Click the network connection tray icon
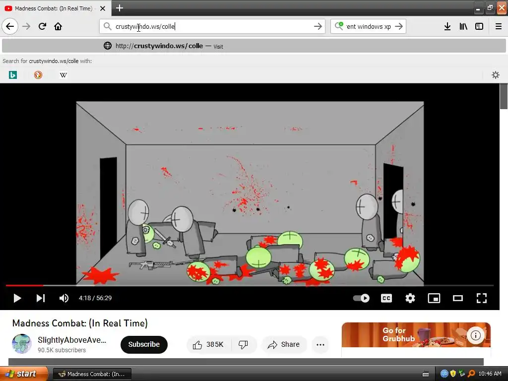The height and width of the screenshot is (381, 508). [462, 374]
